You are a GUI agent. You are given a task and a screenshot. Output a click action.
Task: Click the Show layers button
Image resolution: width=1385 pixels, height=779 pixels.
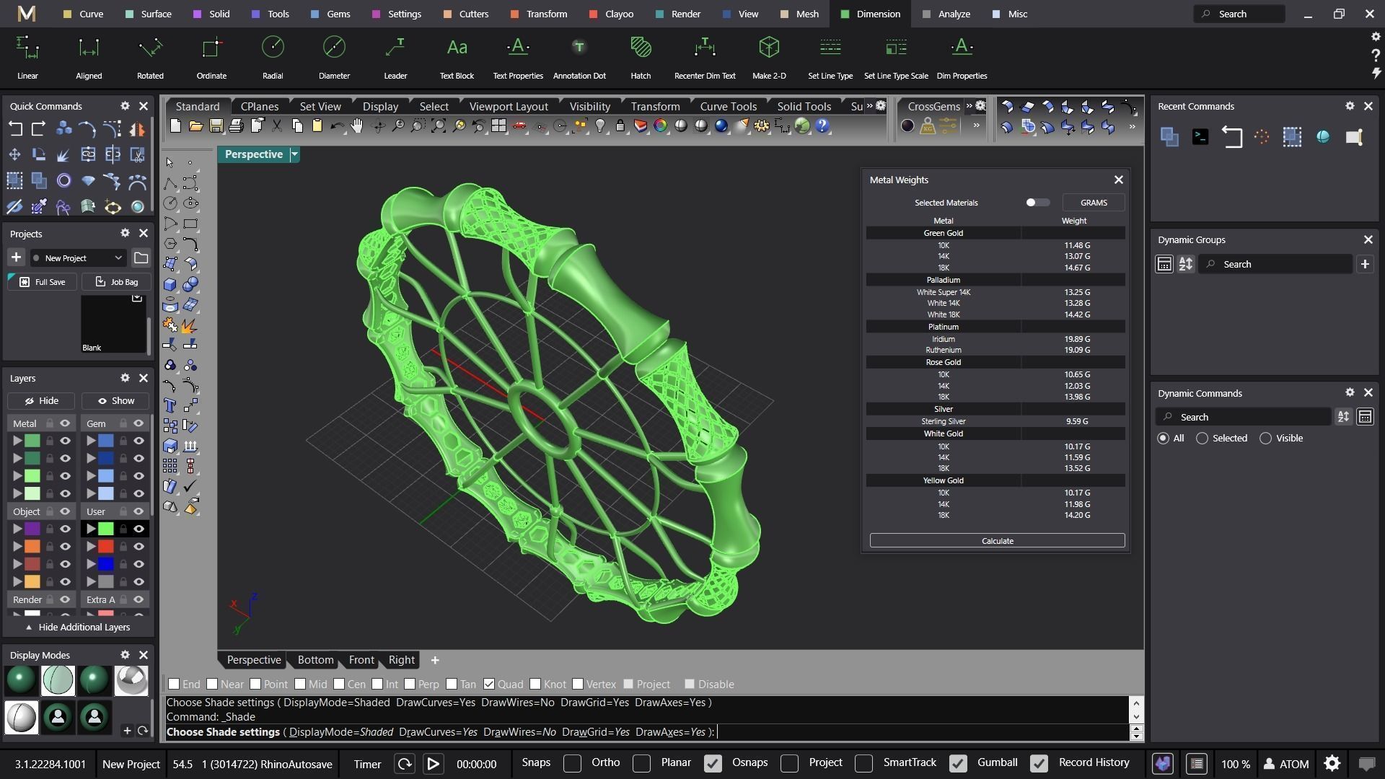pyautogui.click(x=115, y=401)
